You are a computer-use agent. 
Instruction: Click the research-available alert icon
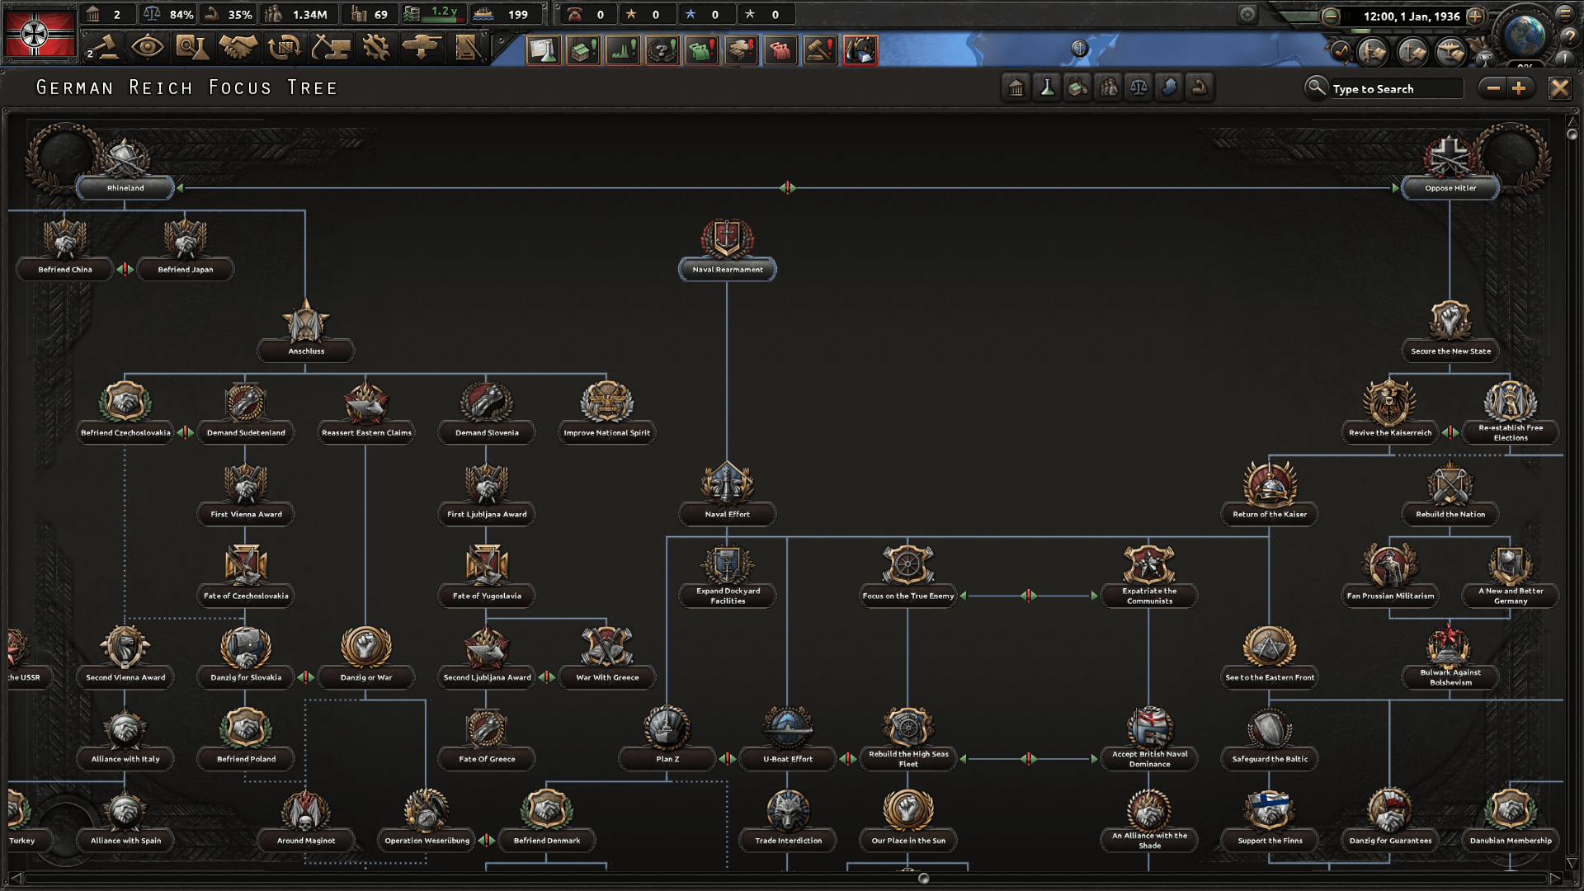(544, 50)
